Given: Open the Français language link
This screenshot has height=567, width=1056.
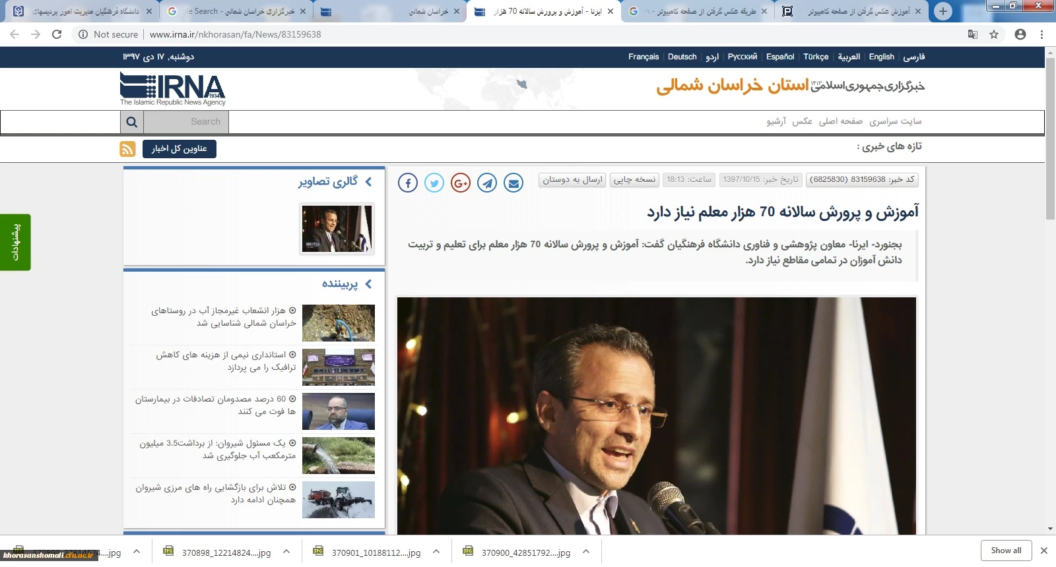Looking at the screenshot, I should click(643, 57).
